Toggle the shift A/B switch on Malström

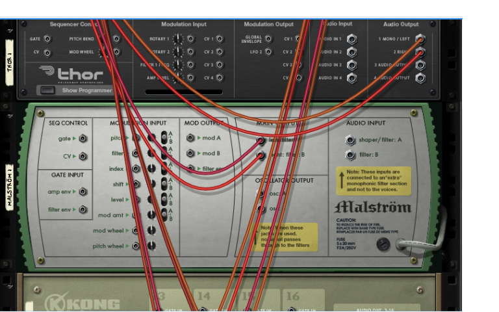[164, 184]
